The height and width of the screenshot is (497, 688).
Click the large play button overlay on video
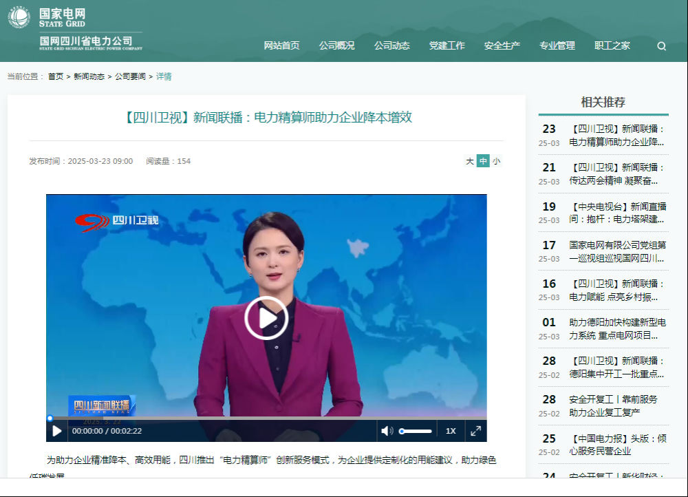[x=266, y=318]
